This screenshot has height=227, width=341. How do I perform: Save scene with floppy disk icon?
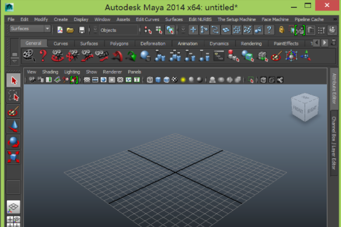point(81,30)
